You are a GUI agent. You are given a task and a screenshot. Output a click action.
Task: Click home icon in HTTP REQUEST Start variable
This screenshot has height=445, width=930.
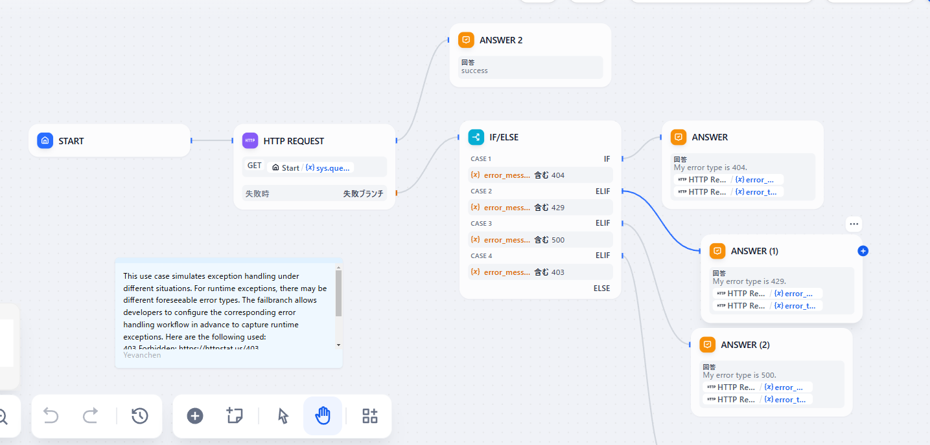(x=275, y=168)
